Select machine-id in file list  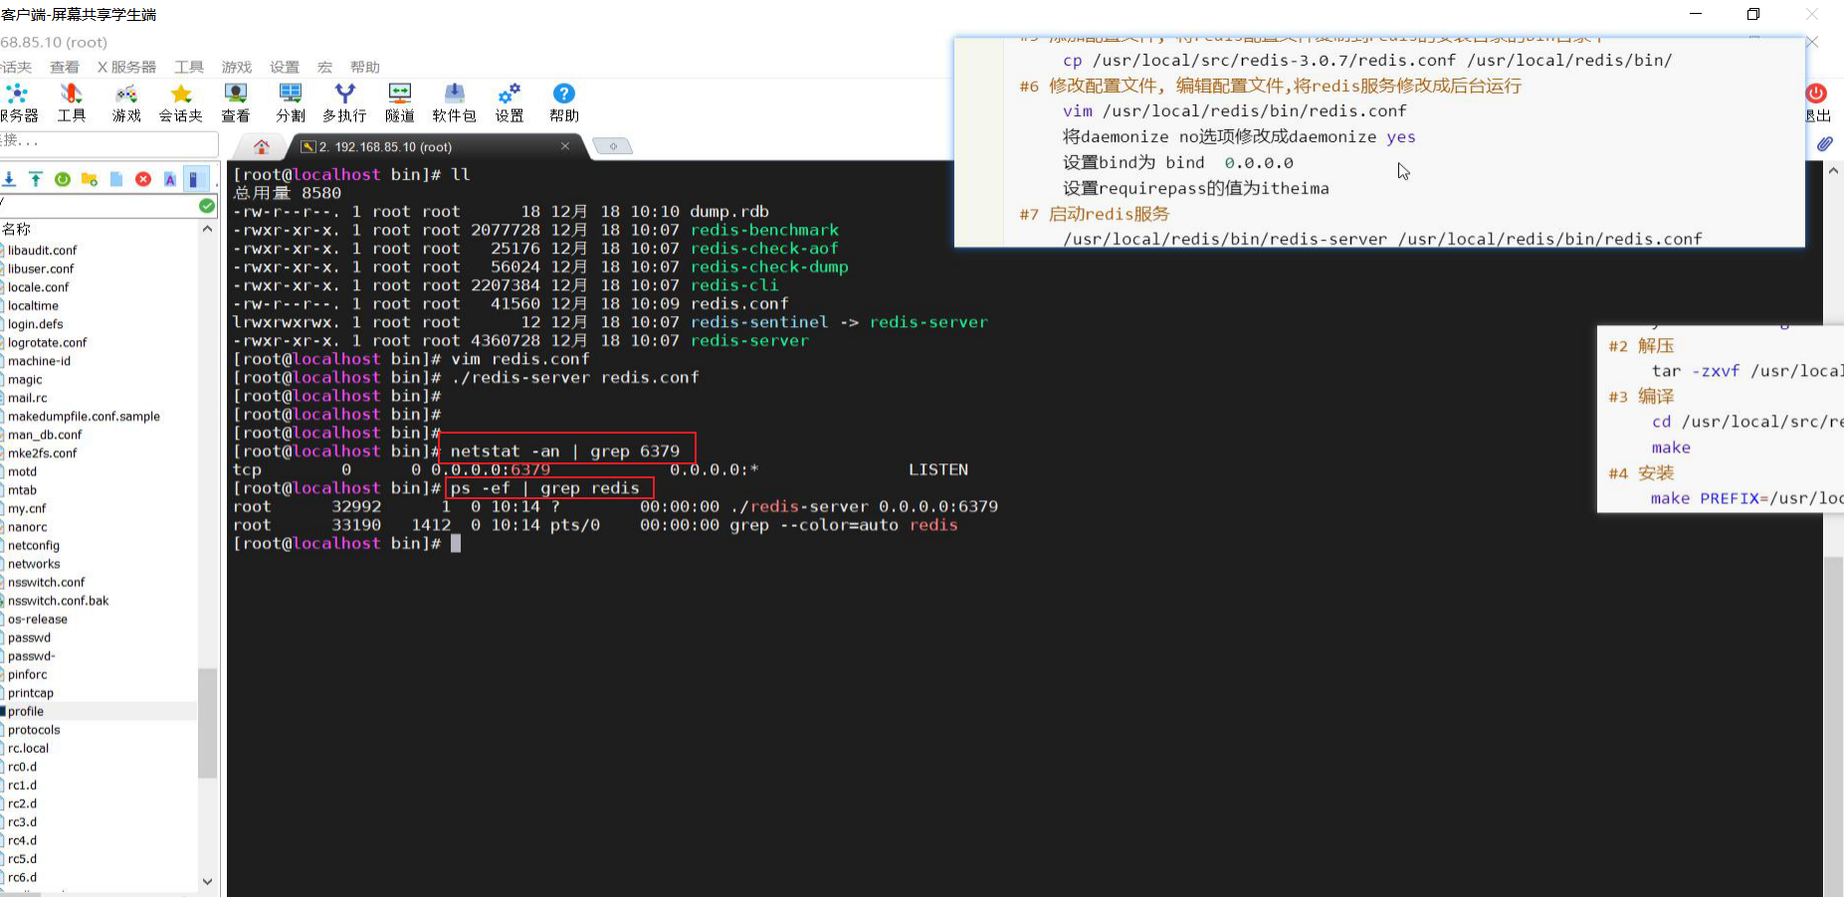[x=40, y=361]
